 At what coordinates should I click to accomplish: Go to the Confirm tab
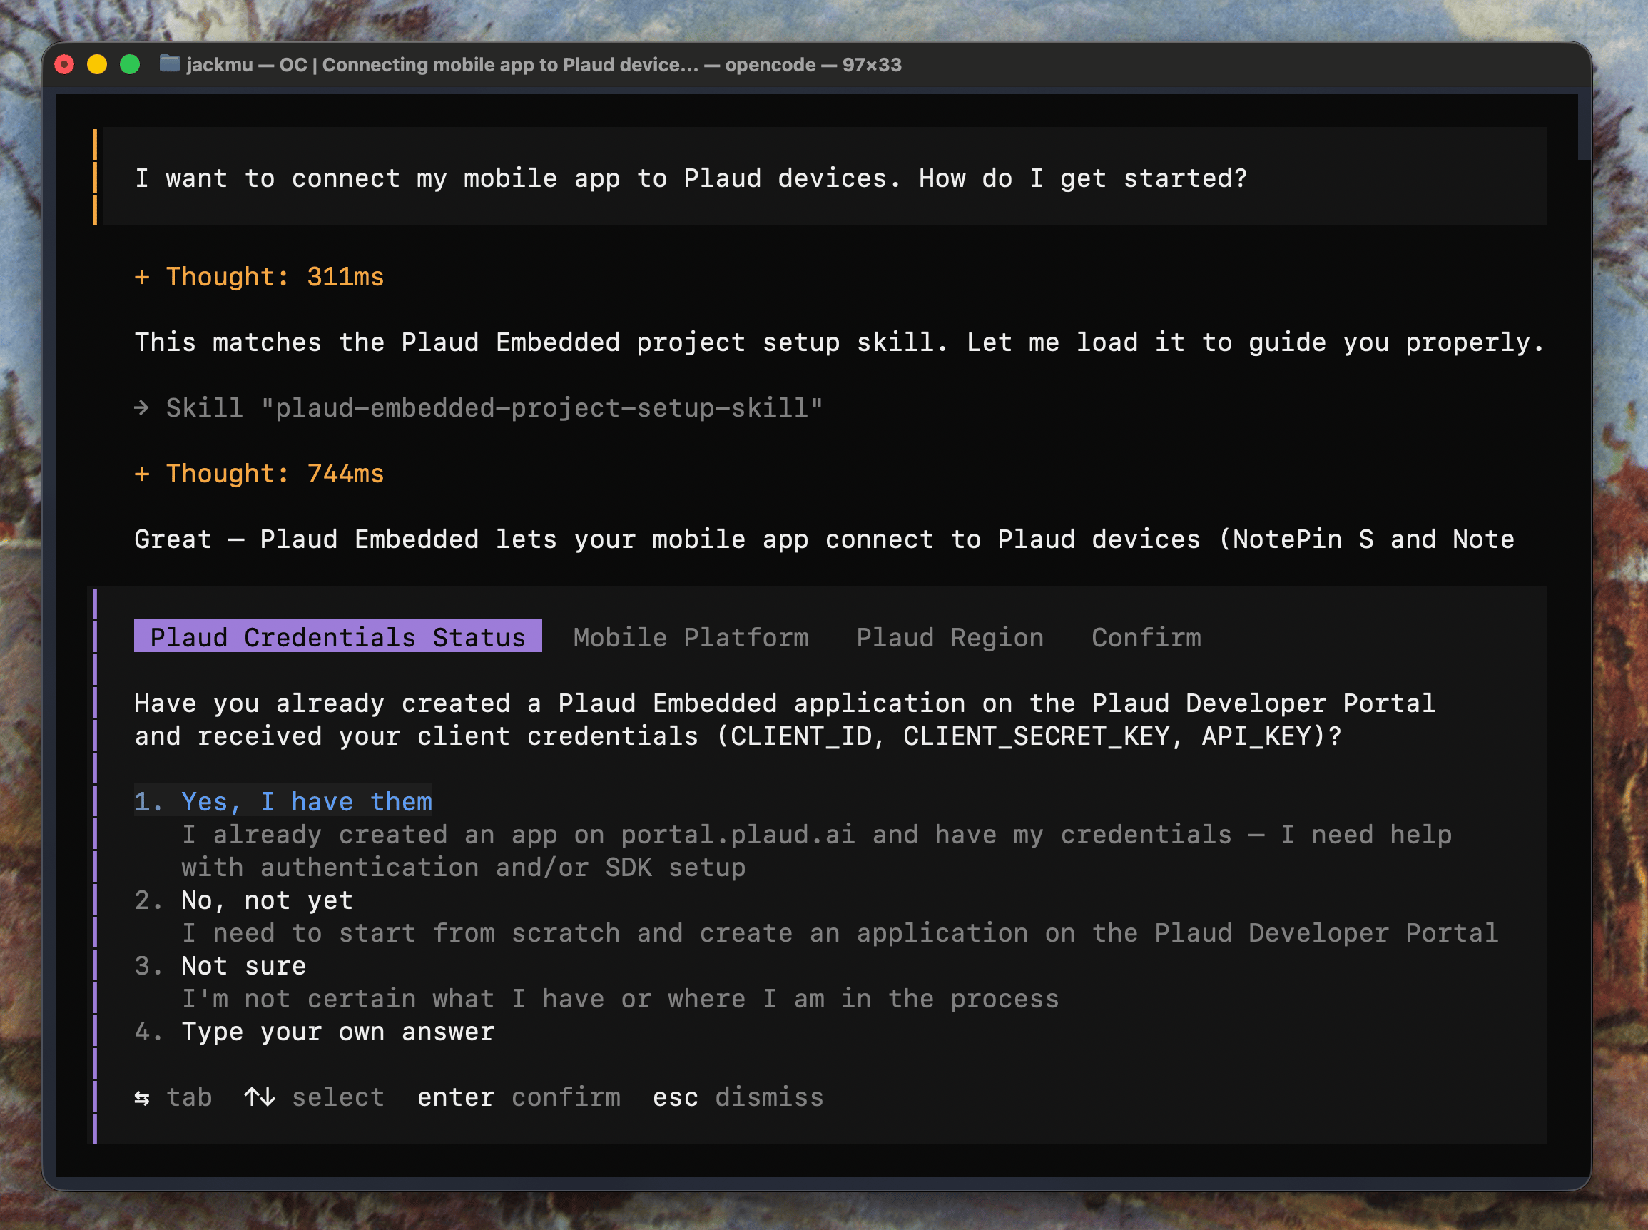(x=1146, y=636)
